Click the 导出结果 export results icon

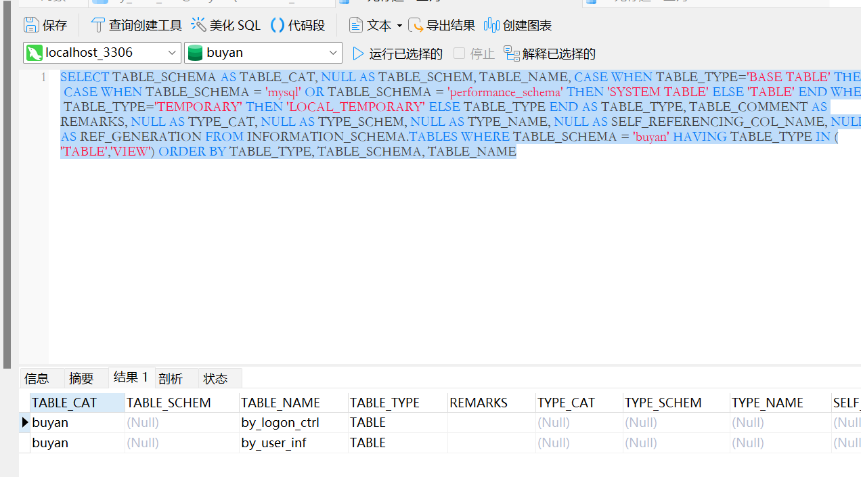point(441,25)
